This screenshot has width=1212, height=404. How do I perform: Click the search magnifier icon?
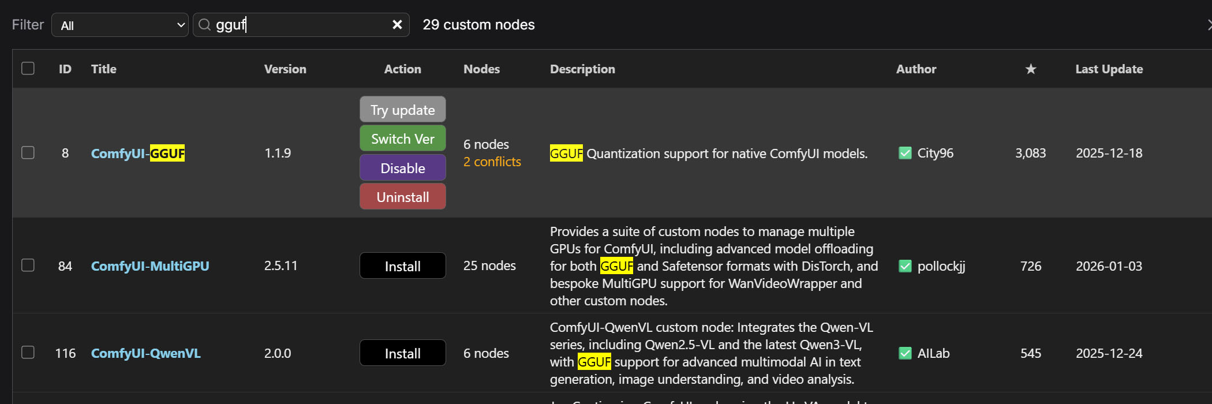point(204,25)
